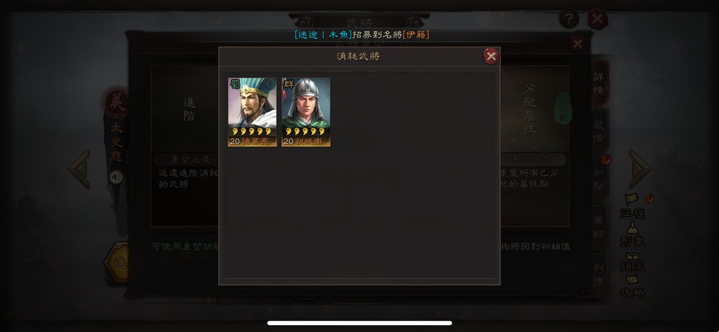Switch to the 軍師 tab
The image size is (719, 332).
pyautogui.click(x=599, y=228)
